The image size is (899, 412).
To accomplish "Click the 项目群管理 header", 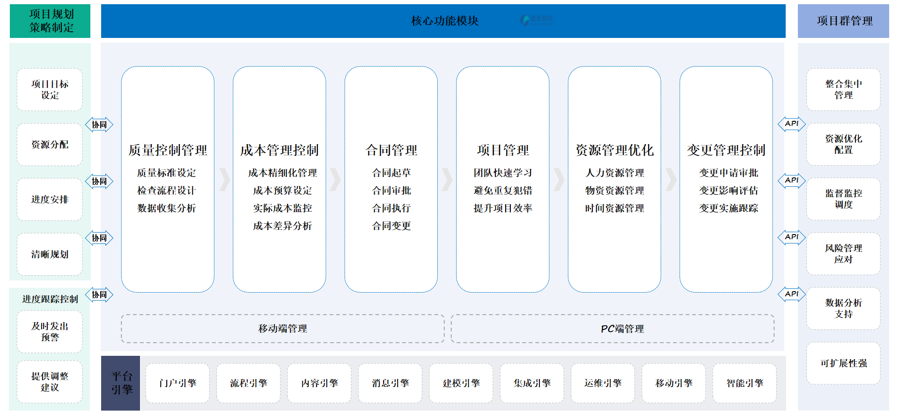I will pos(843,21).
